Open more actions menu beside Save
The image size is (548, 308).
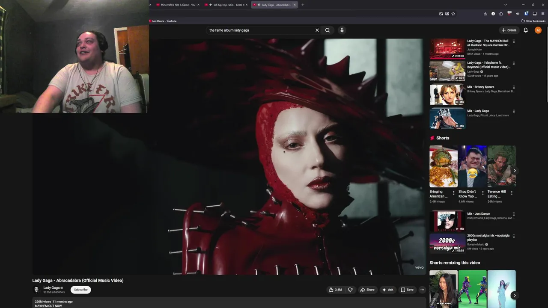[x=422, y=290]
